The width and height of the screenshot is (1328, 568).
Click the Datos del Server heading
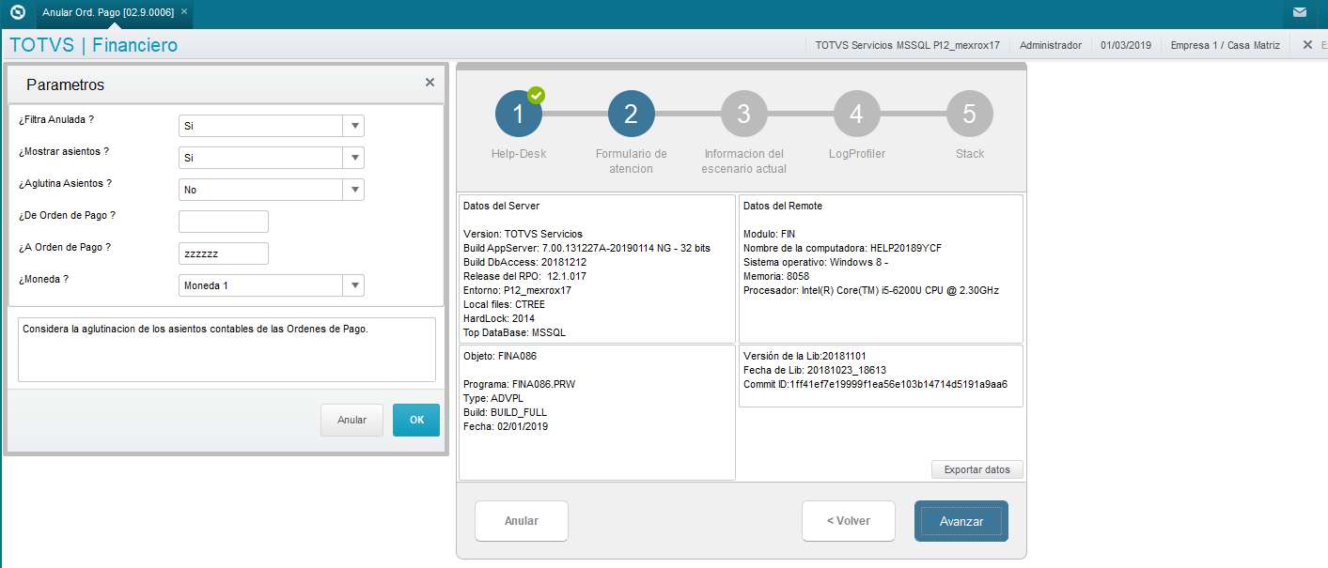502,206
